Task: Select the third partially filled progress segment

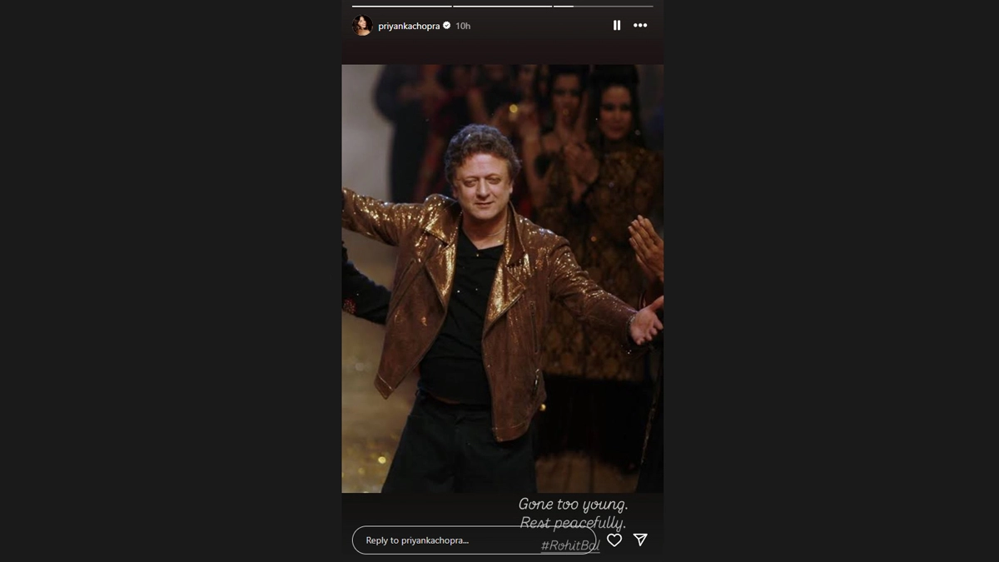Action: 604,6
